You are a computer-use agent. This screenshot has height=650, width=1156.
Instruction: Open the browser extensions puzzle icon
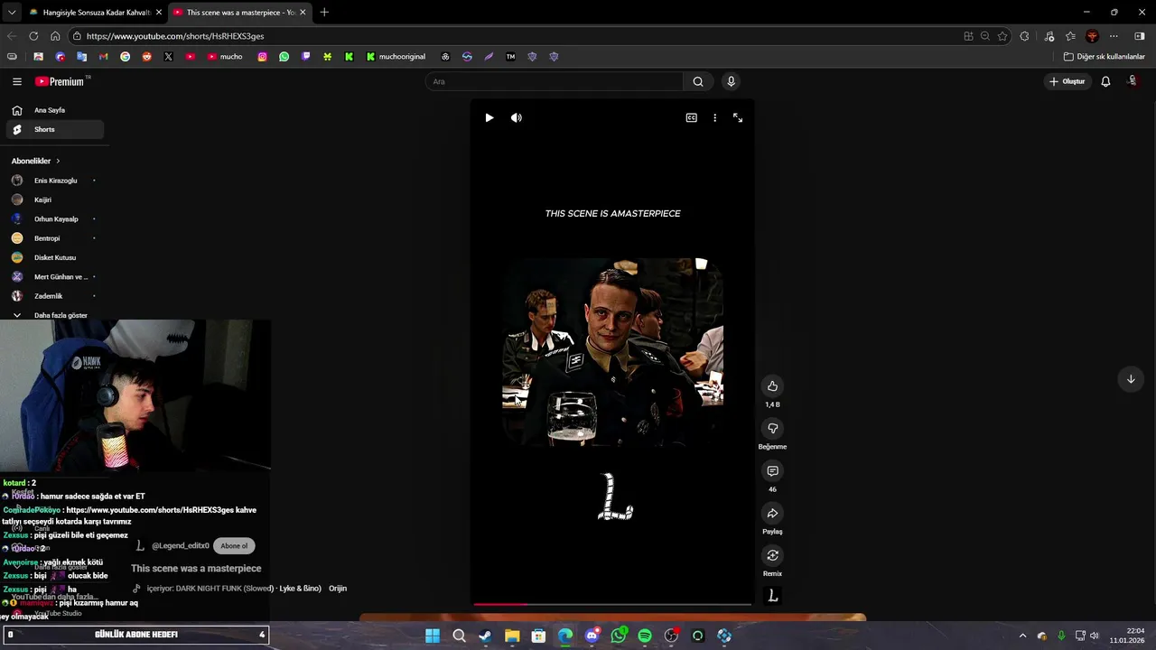tap(1024, 36)
